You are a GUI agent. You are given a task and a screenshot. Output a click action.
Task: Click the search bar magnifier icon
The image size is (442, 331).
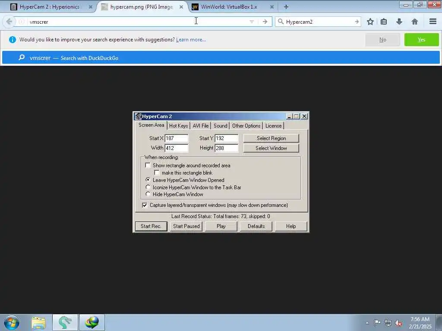pos(281,22)
